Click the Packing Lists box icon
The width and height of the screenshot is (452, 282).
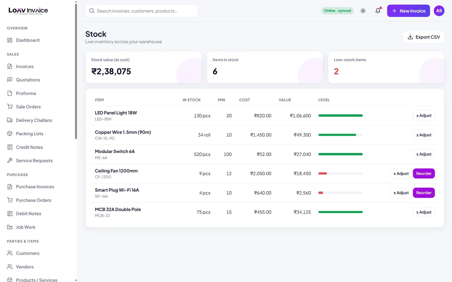pos(10,133)
